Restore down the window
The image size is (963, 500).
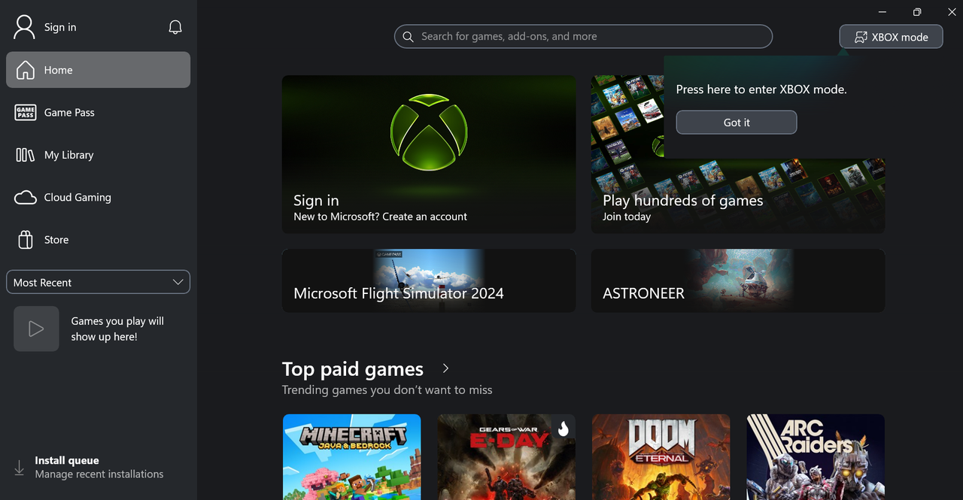click(x=917, y=12)
